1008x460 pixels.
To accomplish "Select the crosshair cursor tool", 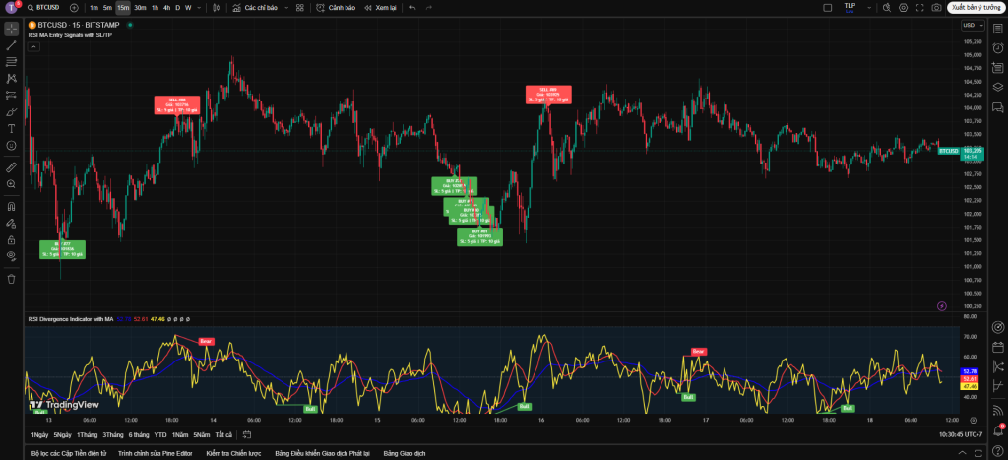I will (11, 28).
